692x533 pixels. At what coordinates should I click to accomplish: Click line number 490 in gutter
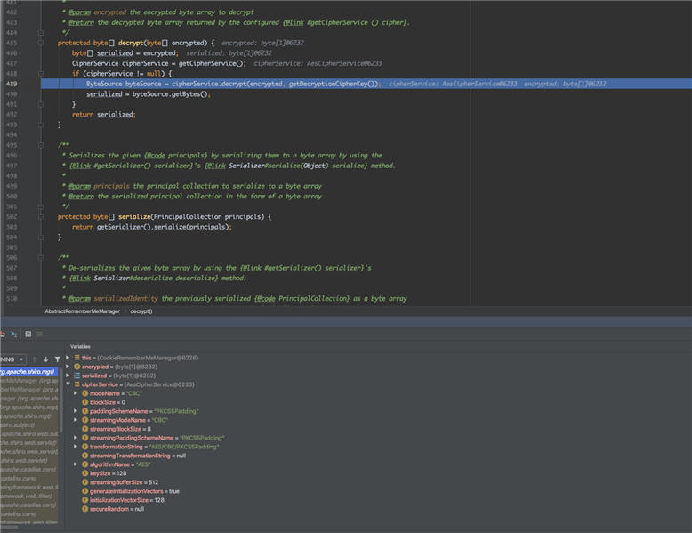point(12,94)
